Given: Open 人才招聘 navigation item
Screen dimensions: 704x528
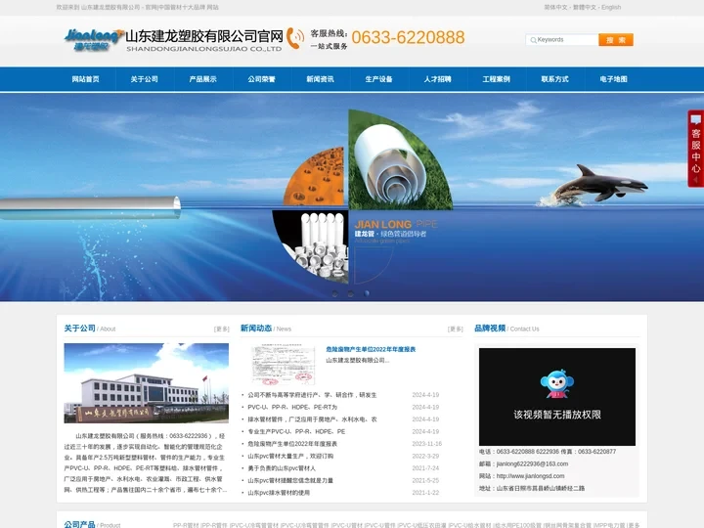Looking at the screenshot, I should [x=438, y=79].
